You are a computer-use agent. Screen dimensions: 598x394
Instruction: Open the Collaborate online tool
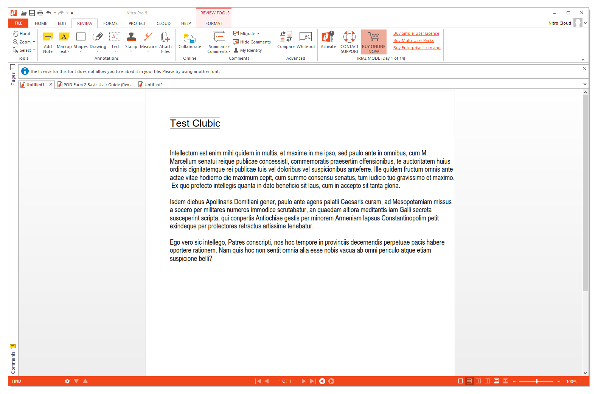pos(189,38)
